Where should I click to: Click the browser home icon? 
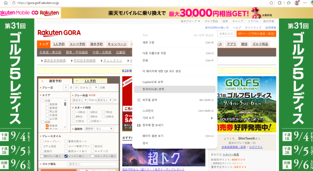click(6, 3)
